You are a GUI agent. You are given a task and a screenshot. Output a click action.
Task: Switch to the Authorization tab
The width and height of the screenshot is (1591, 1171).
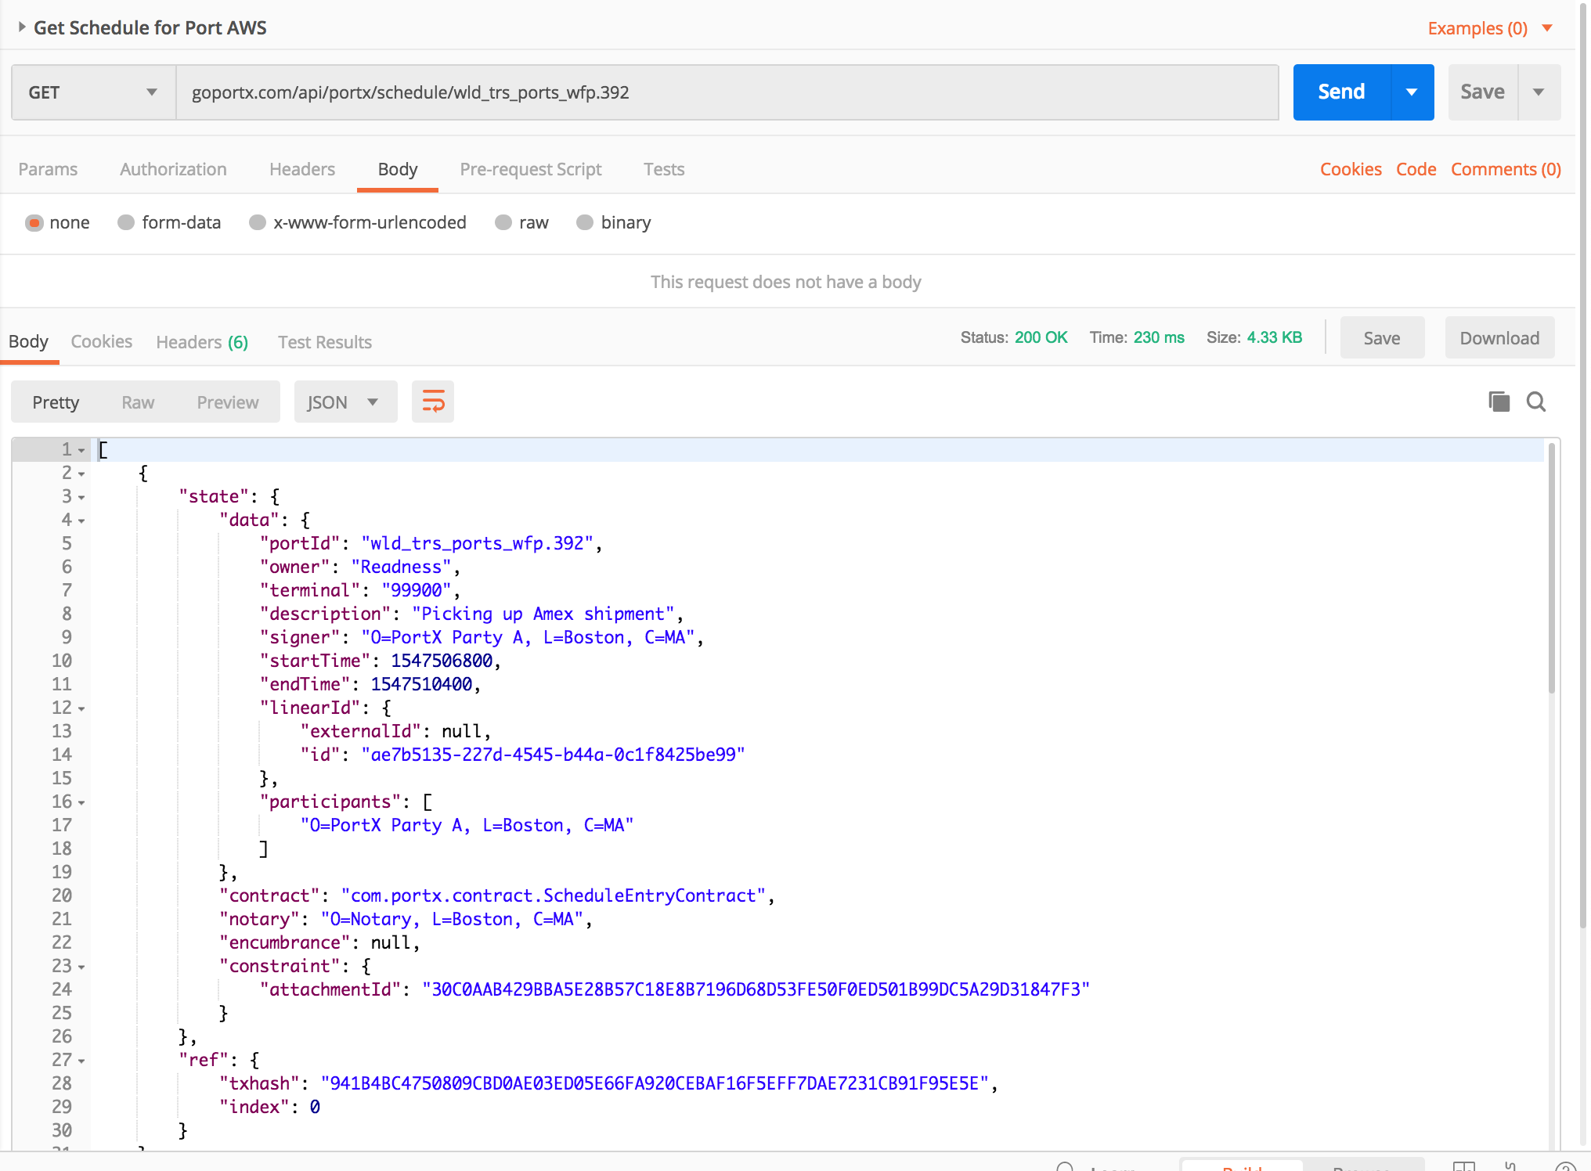(x=173, y=169)
